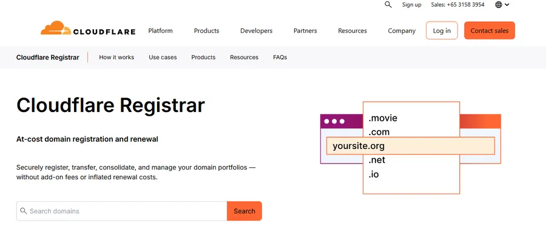Click the Contact sales button
Viewport: 546px width, 252px height.
pyautogui.click(x=489, y=30)
